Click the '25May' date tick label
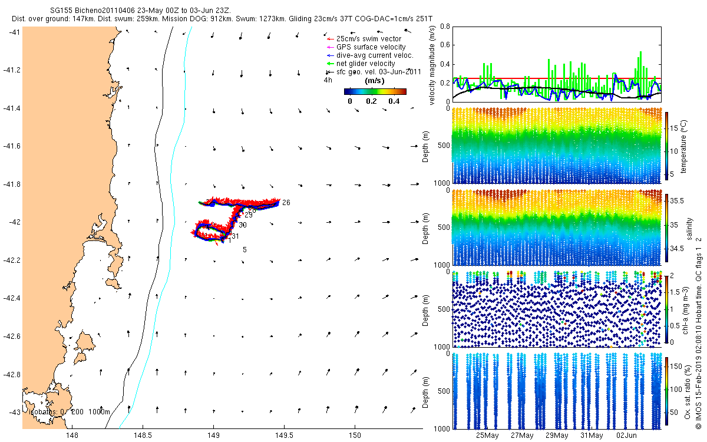The width and height of the screenshot is (707, 442). [x=487, y=436]
